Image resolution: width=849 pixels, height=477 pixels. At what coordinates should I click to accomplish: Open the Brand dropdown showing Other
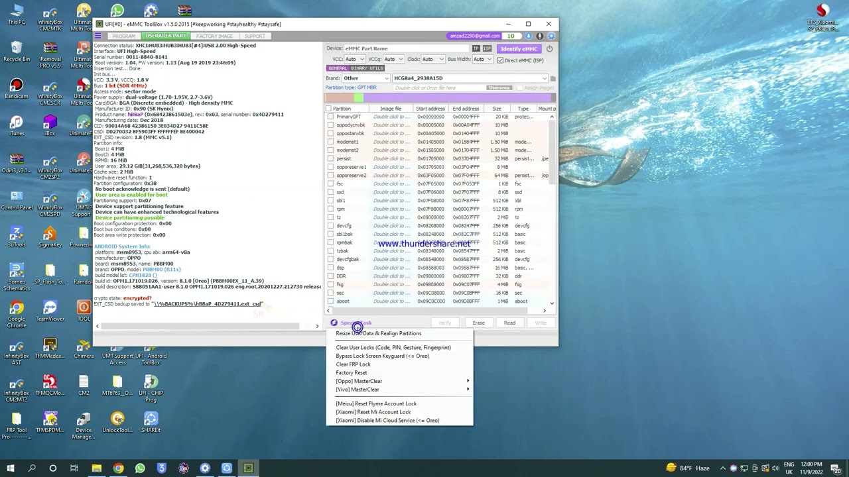365,78
